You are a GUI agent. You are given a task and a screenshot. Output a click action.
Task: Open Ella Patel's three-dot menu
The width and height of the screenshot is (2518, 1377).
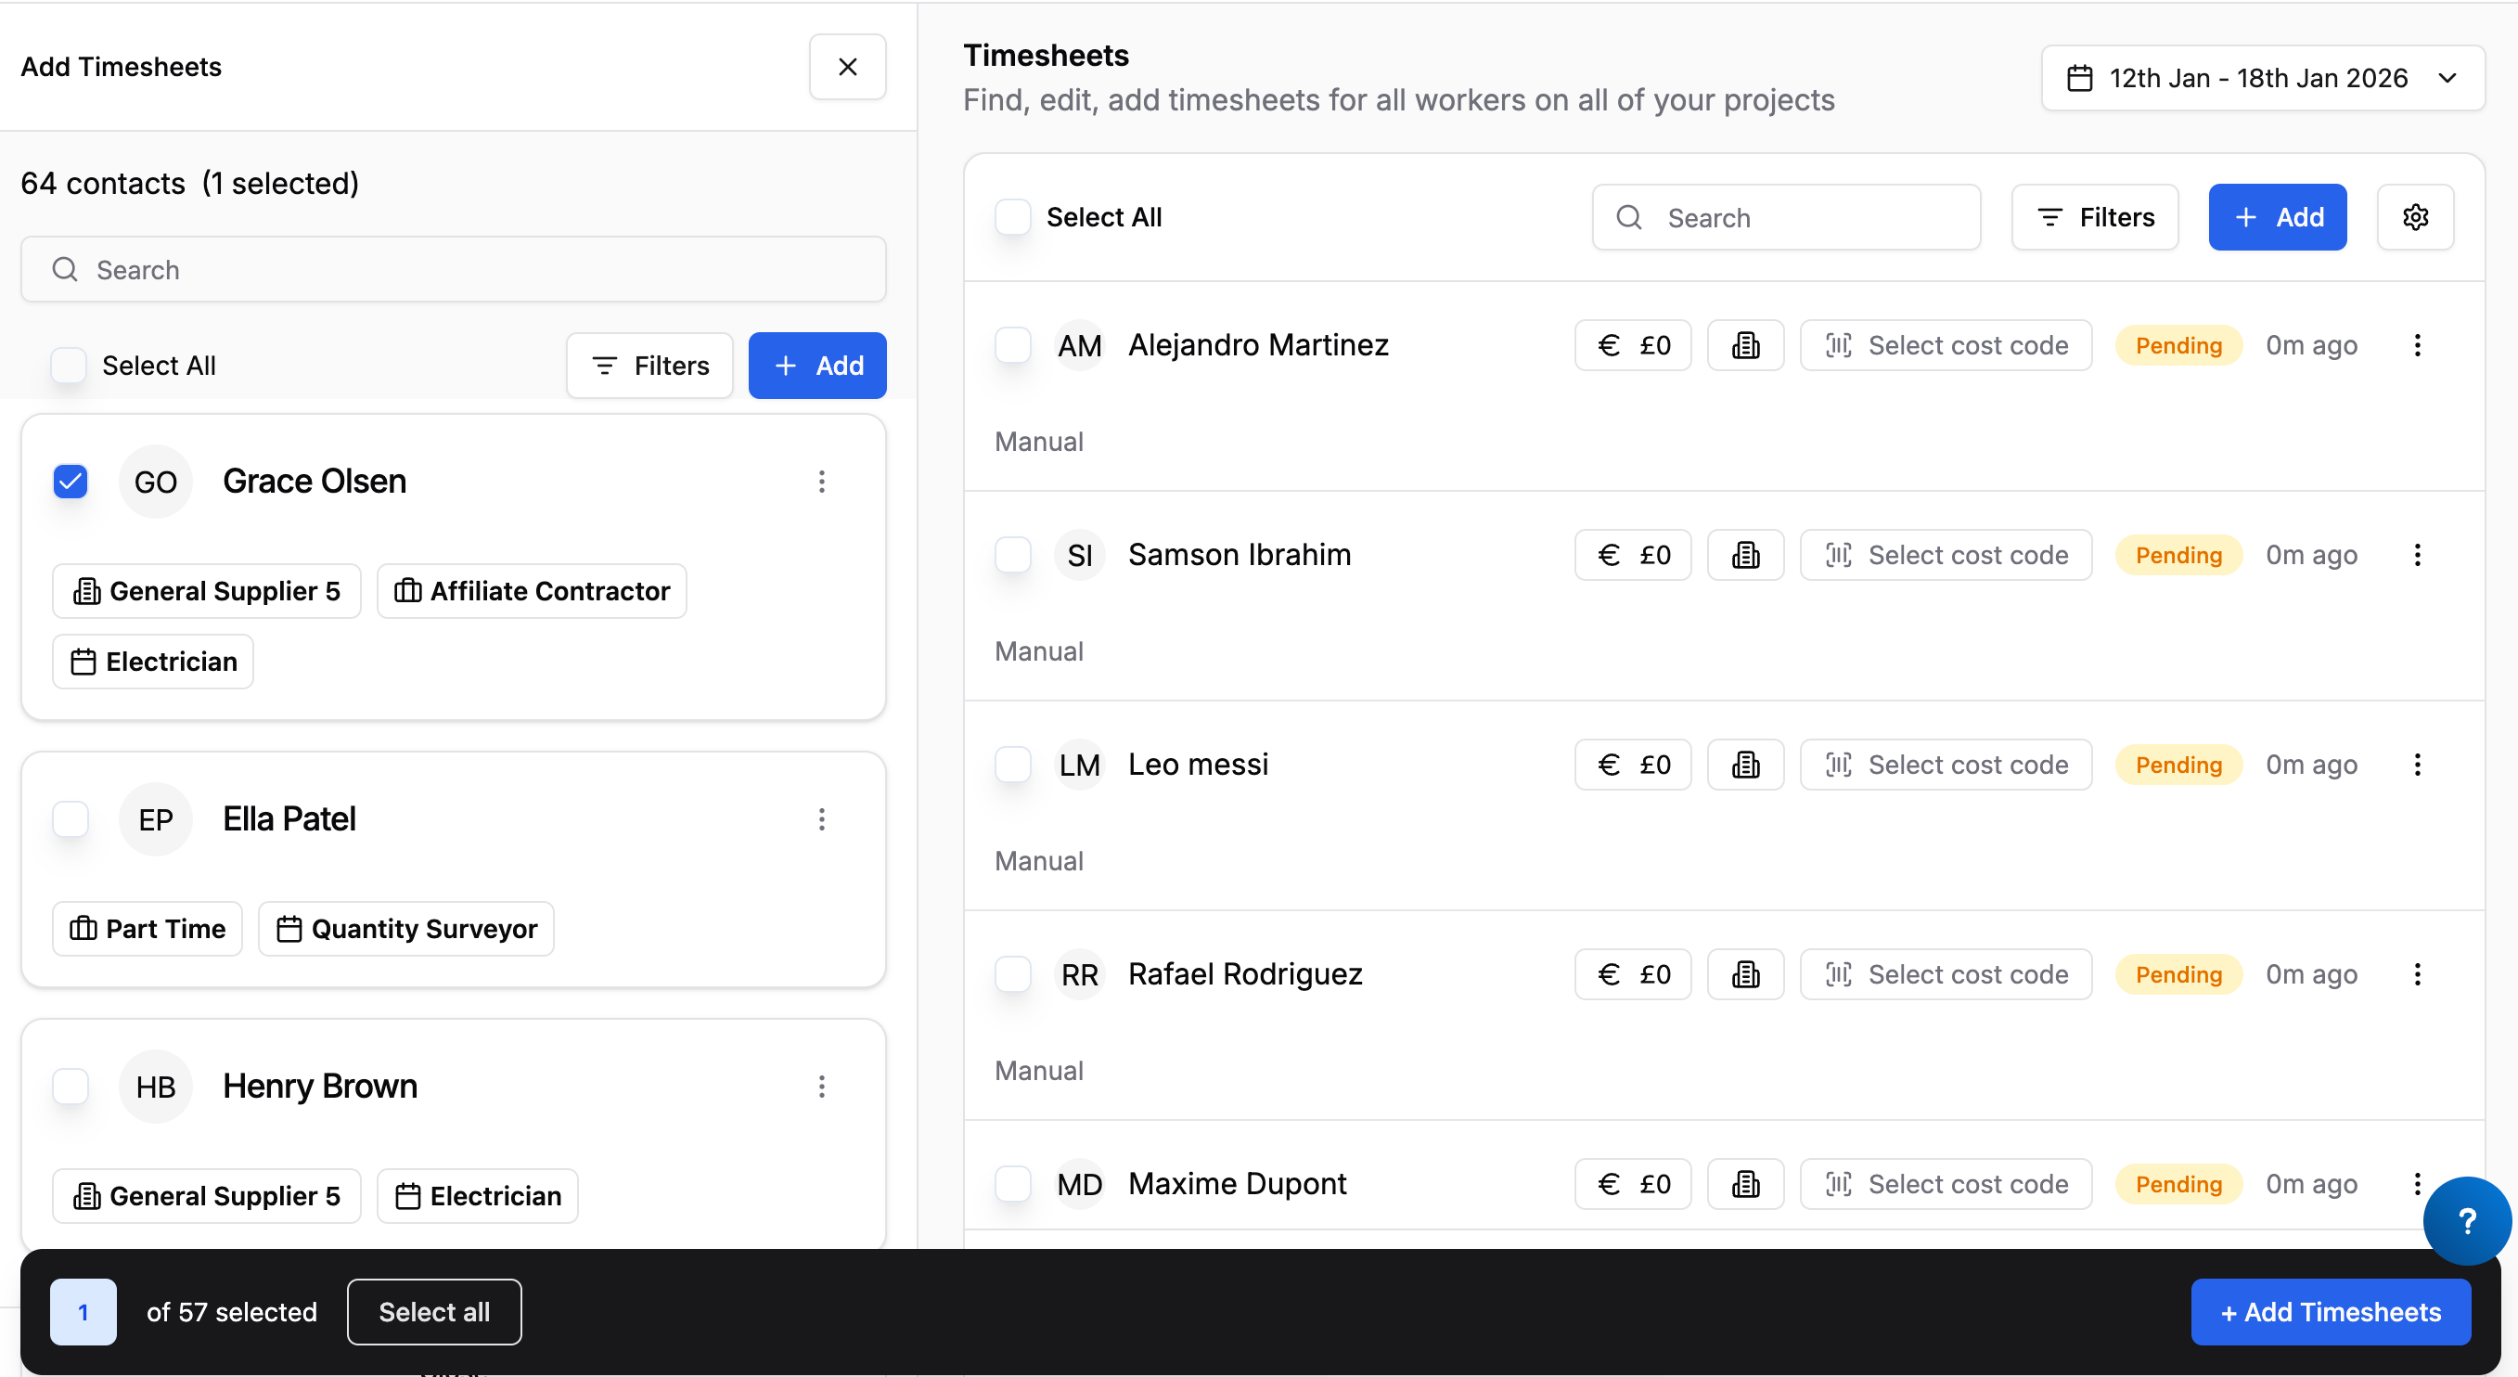click(x=822, y=819)
